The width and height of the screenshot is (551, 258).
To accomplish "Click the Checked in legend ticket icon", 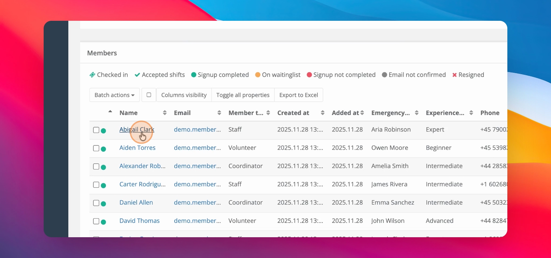I will [92, 75].
